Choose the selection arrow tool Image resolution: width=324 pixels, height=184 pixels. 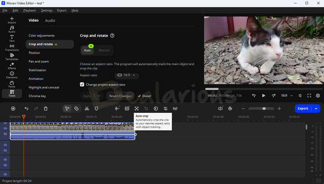pos(67,108)
